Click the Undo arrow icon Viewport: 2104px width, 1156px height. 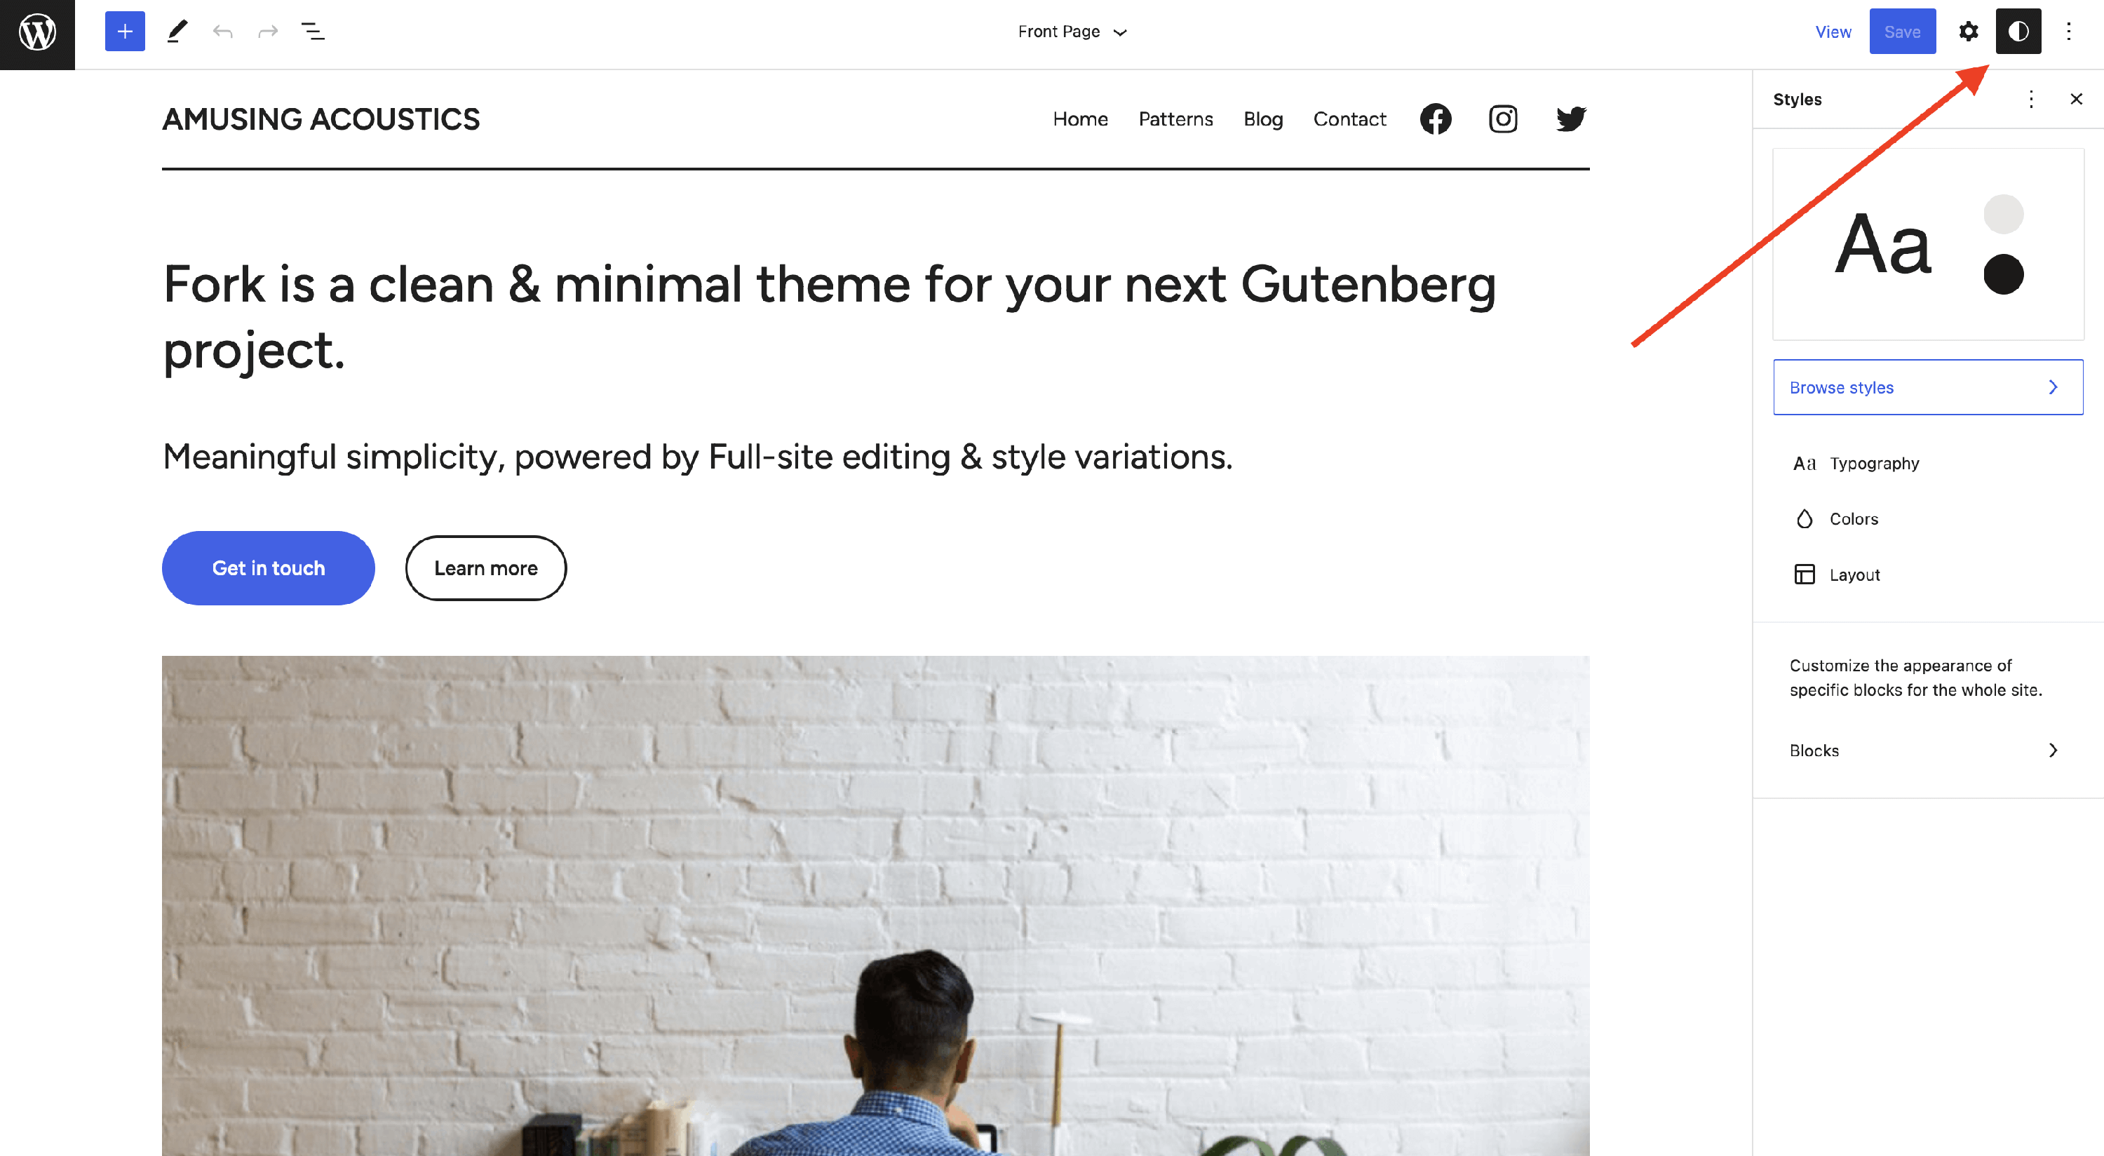click(222, 32)
